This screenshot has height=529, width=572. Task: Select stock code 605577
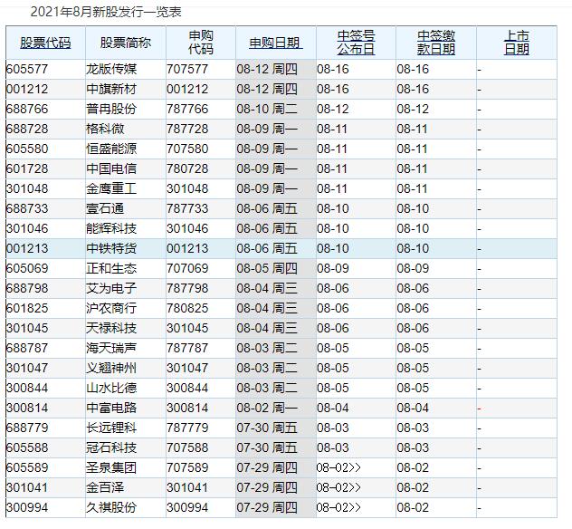27,70
